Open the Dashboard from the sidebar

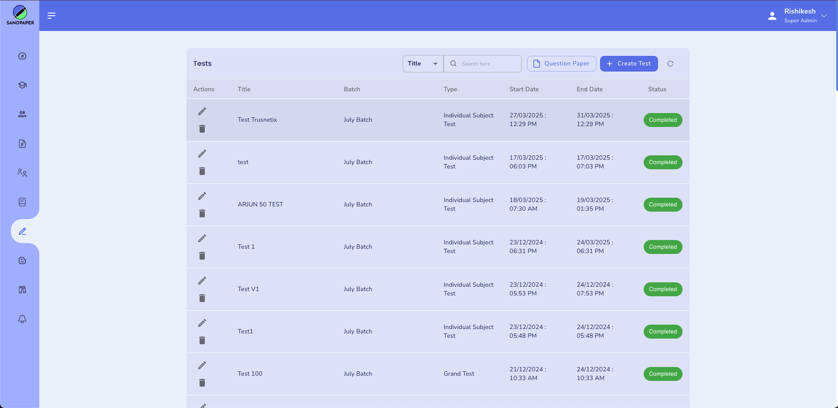22,56
